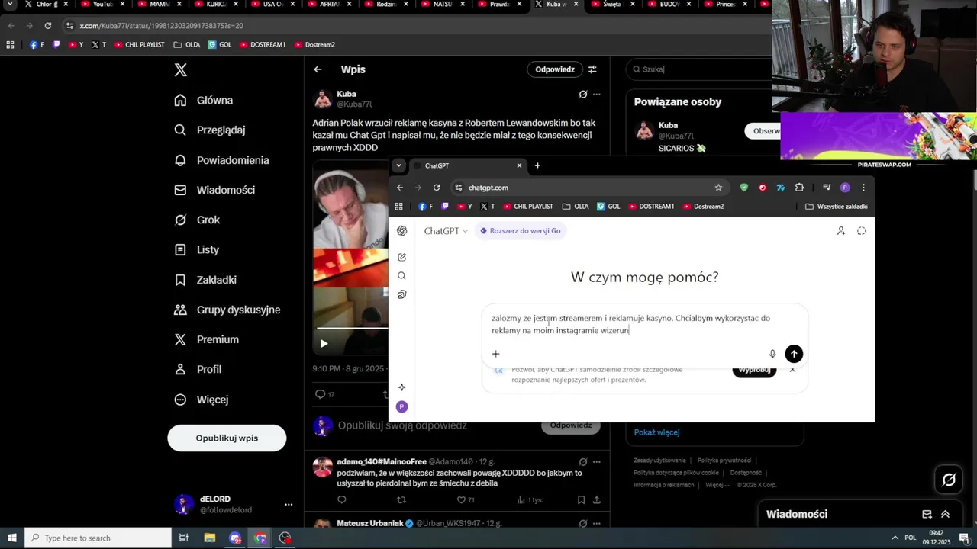Open OLD\ bookmark folder in main window
977x549 pixels.
click(x=187, y=45)
